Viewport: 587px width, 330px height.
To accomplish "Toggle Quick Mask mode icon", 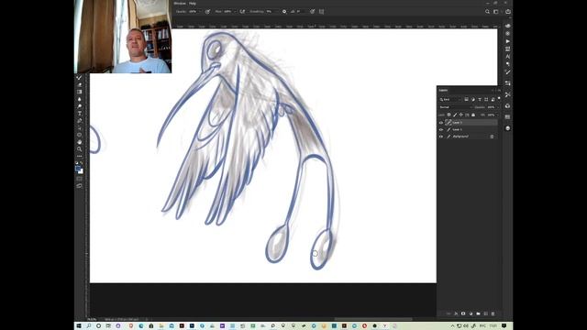I will pos(80,179).
